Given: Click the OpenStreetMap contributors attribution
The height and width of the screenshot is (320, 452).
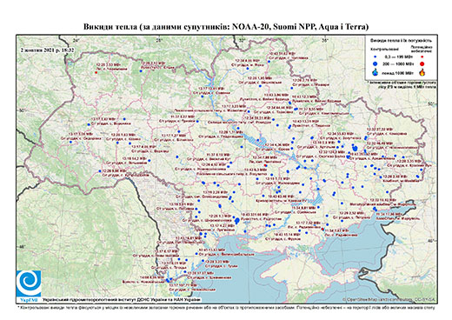Looking at the screenshot, I should coord(389,299).
